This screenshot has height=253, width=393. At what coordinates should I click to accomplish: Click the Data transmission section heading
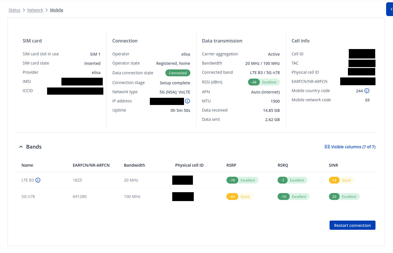[222, 41]
